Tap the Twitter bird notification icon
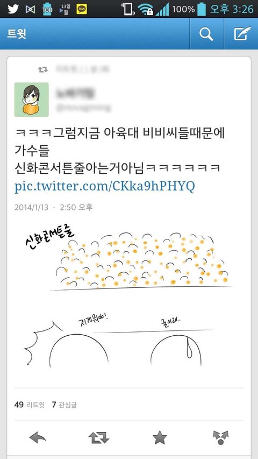The height and width of the screenshot is (459, 258). click(13, 9)
